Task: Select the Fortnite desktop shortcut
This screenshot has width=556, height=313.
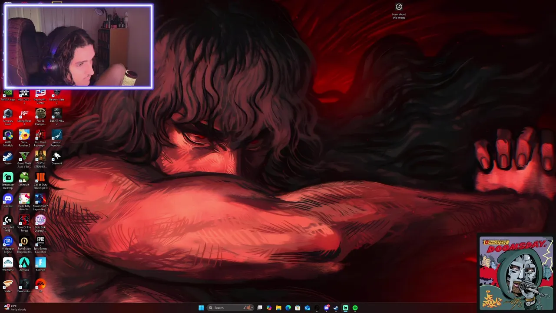Action: 40,265
